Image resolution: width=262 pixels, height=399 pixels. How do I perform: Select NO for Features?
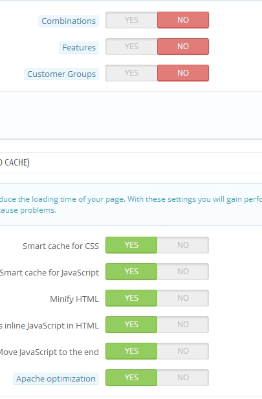pyautogui.click(x=183, y=47)
